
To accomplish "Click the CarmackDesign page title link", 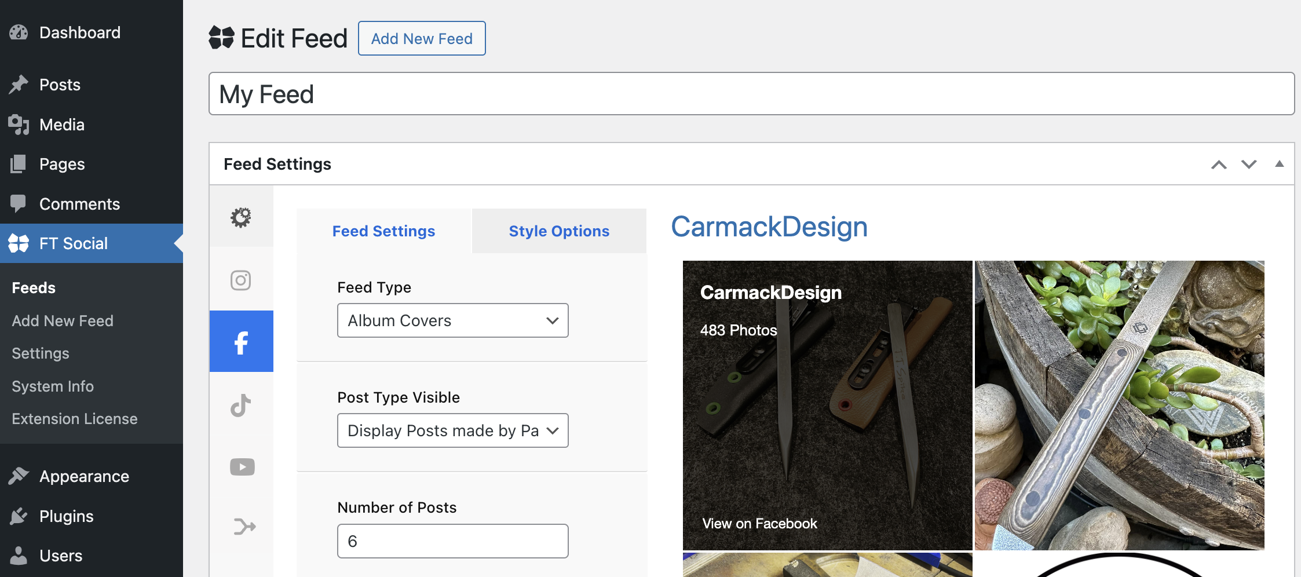I will 769,227.
